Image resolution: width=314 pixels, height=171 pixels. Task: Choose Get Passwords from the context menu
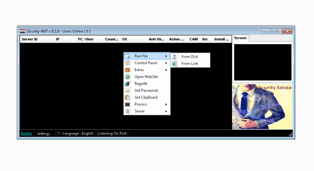(146, 91)
